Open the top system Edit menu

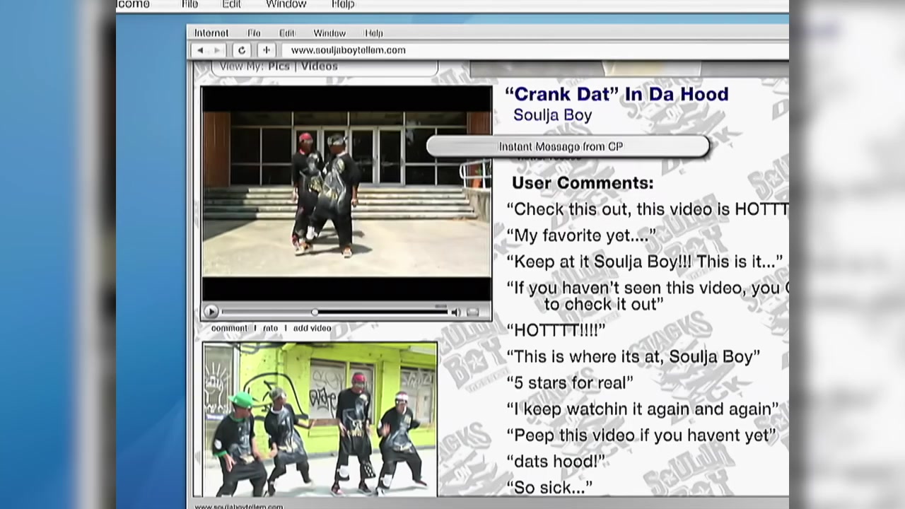(231, 4)
